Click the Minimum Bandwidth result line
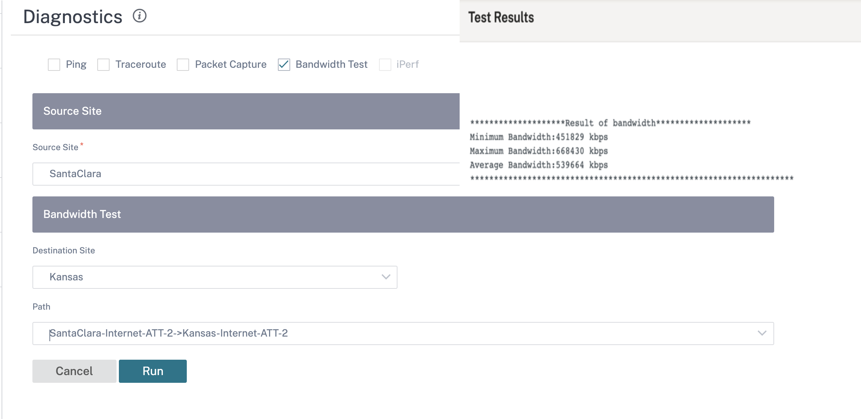The image size is (861, 419). tap(539, 137)
